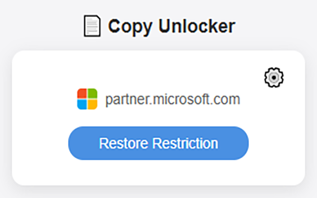Click the partner.microsoft.com site name
The height and width of the screenshot is (198, 317).
click(172, 99)
